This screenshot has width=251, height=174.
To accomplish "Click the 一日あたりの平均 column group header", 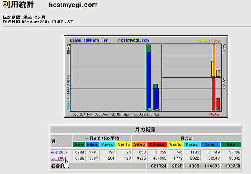I will (102, 138).
